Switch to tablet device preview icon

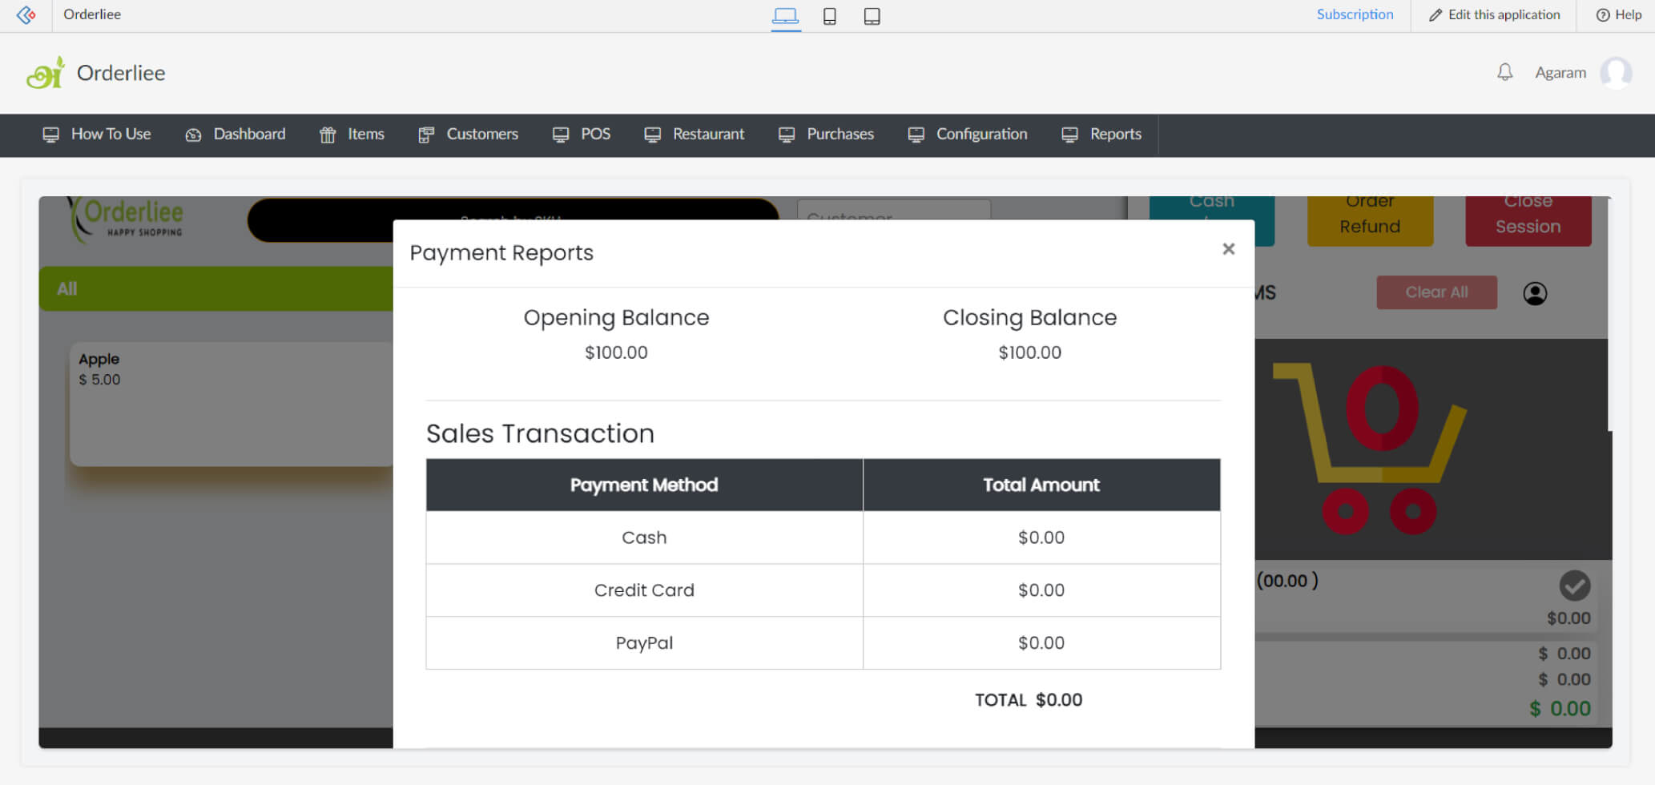click(872, 15)
